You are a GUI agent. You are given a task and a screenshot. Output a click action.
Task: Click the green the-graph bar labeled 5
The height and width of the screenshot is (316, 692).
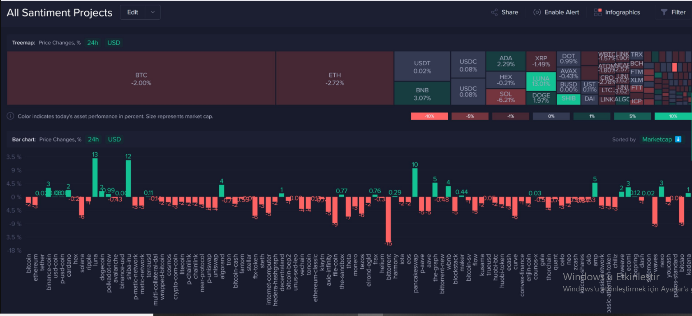click(435, 190)
